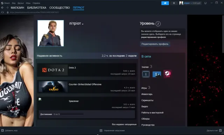Screen dimensions: 224x135
Task: Switch to the МАГАЗИН tab
Action: pyautogui.click(x=17, y=8)
